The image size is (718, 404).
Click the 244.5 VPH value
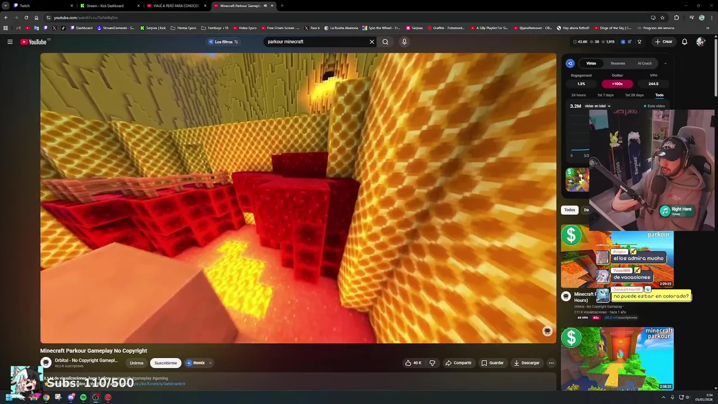(653, 84)
